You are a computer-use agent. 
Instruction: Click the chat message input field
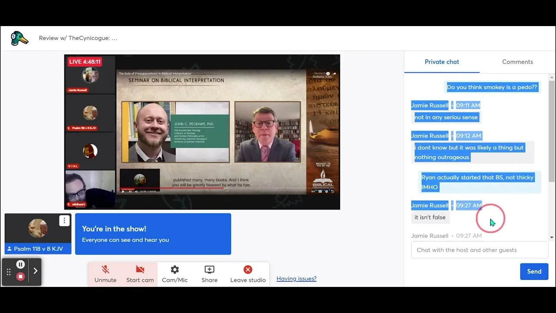[x=480, y=250]
